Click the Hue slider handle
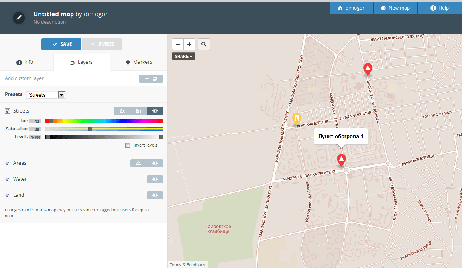Viewport: 462px width, 268px height. pyautogui.click(x=51, y=121)
